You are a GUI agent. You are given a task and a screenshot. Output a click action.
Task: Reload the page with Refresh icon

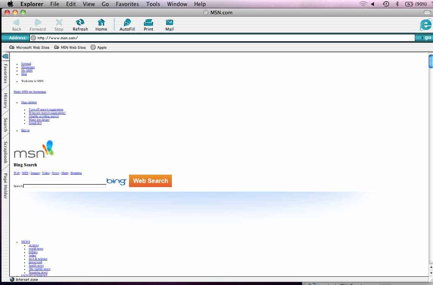(x=80, y=23)
